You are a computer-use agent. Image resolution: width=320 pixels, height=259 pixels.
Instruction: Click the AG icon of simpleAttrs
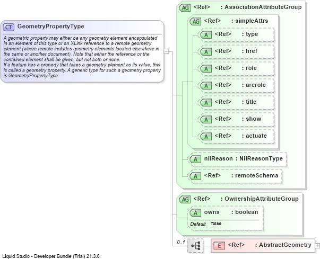[195, 21]
